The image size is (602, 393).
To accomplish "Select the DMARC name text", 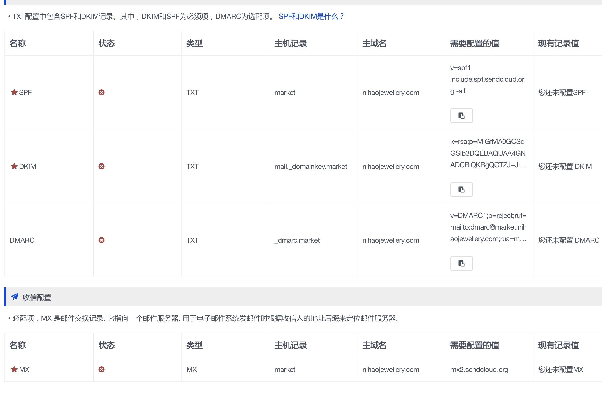I will [x=22, y=240].
